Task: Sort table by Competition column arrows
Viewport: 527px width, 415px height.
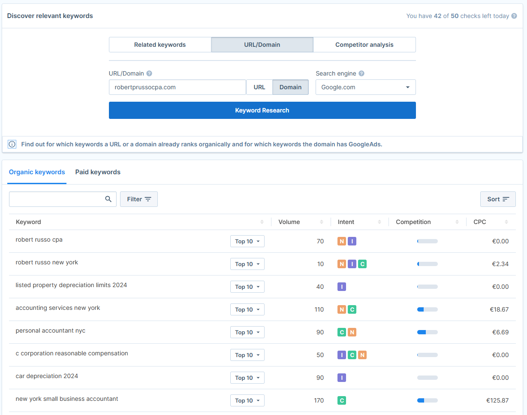Action: 457,222
